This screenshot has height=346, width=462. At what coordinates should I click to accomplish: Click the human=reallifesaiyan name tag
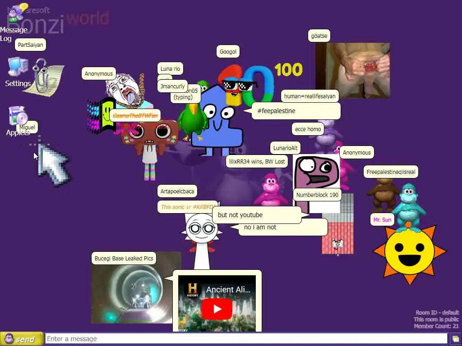click(x=310, y=96)
